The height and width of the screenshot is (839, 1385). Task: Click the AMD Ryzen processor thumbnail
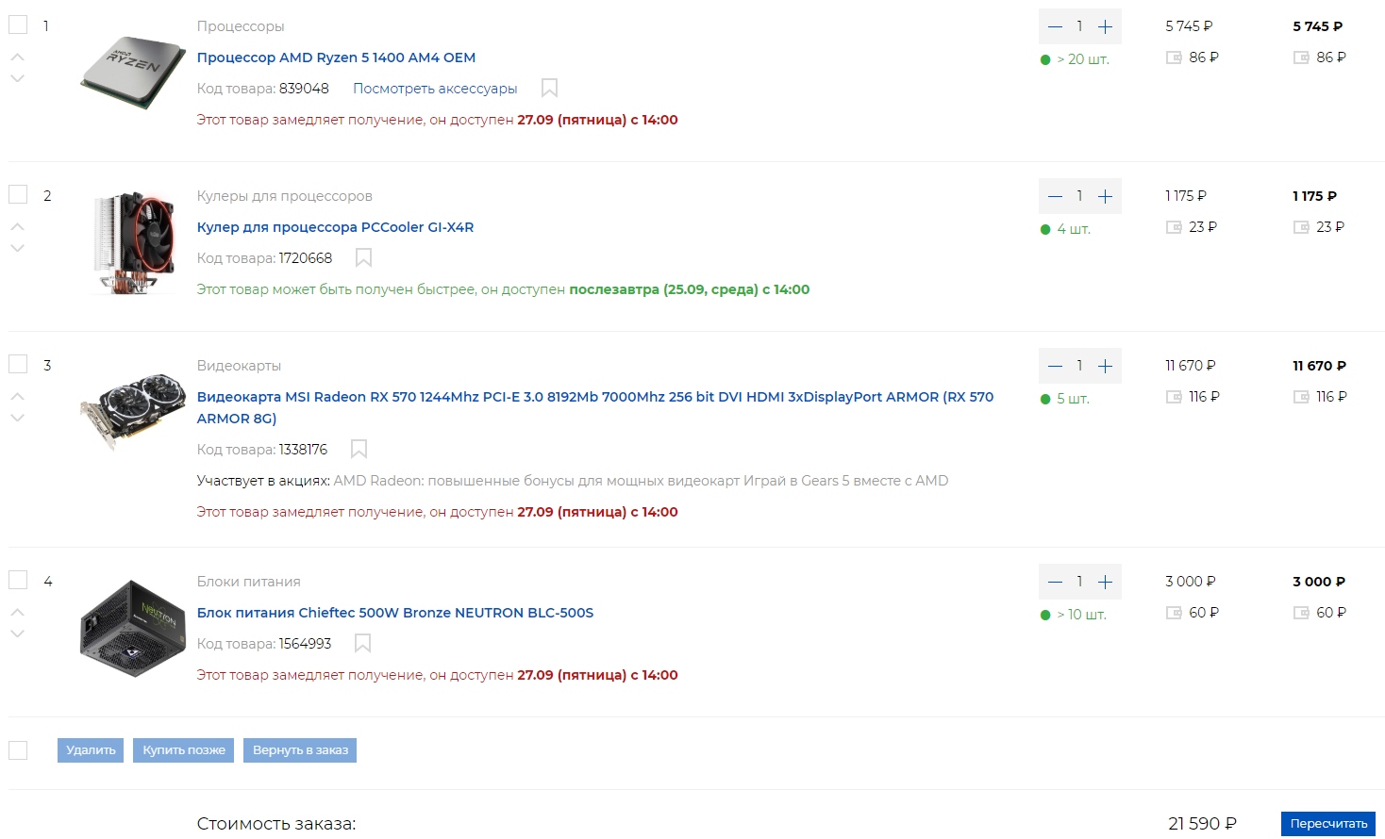coord(133,73)
